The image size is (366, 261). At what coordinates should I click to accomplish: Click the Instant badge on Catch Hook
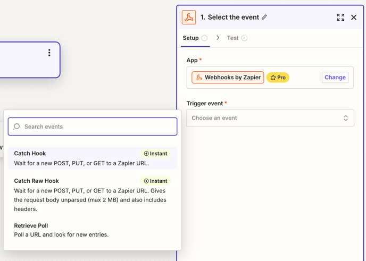[155, 154]
